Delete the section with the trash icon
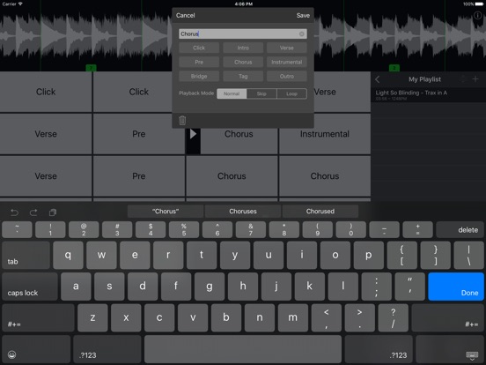 [182, 120]
